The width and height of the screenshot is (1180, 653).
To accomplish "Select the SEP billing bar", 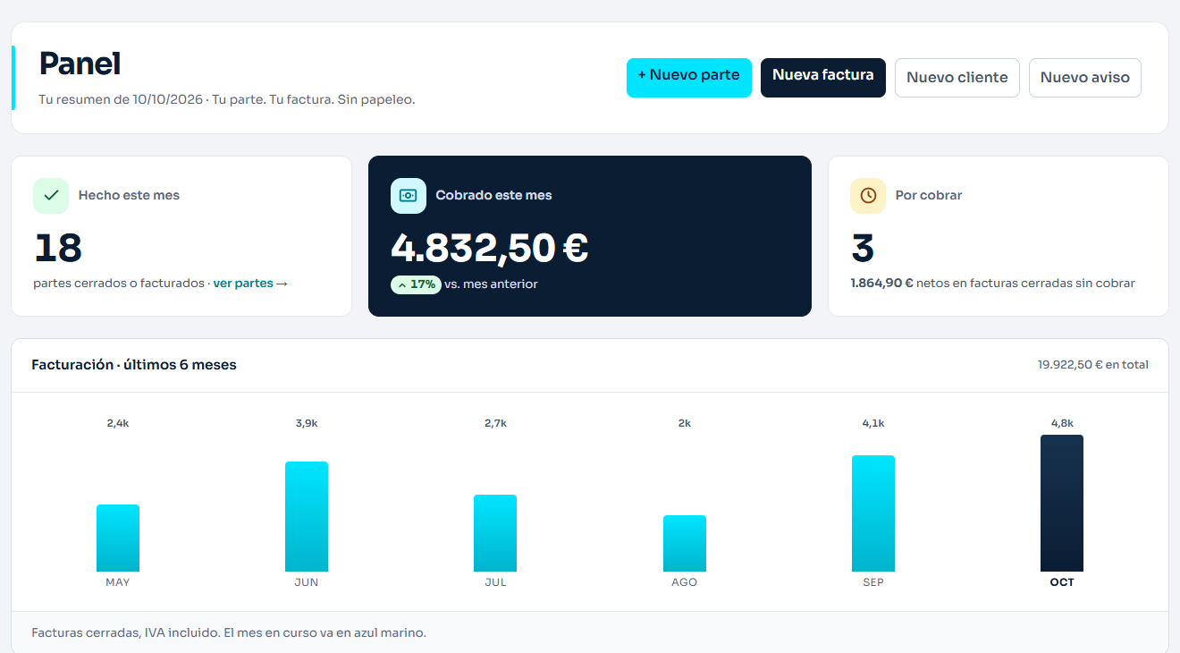I will pos(873,513).
